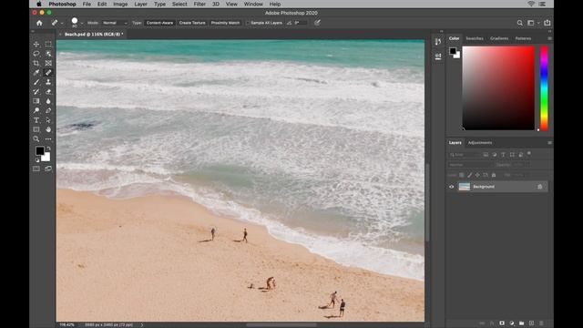Open the Properties panel icon below History

(438, 56)
